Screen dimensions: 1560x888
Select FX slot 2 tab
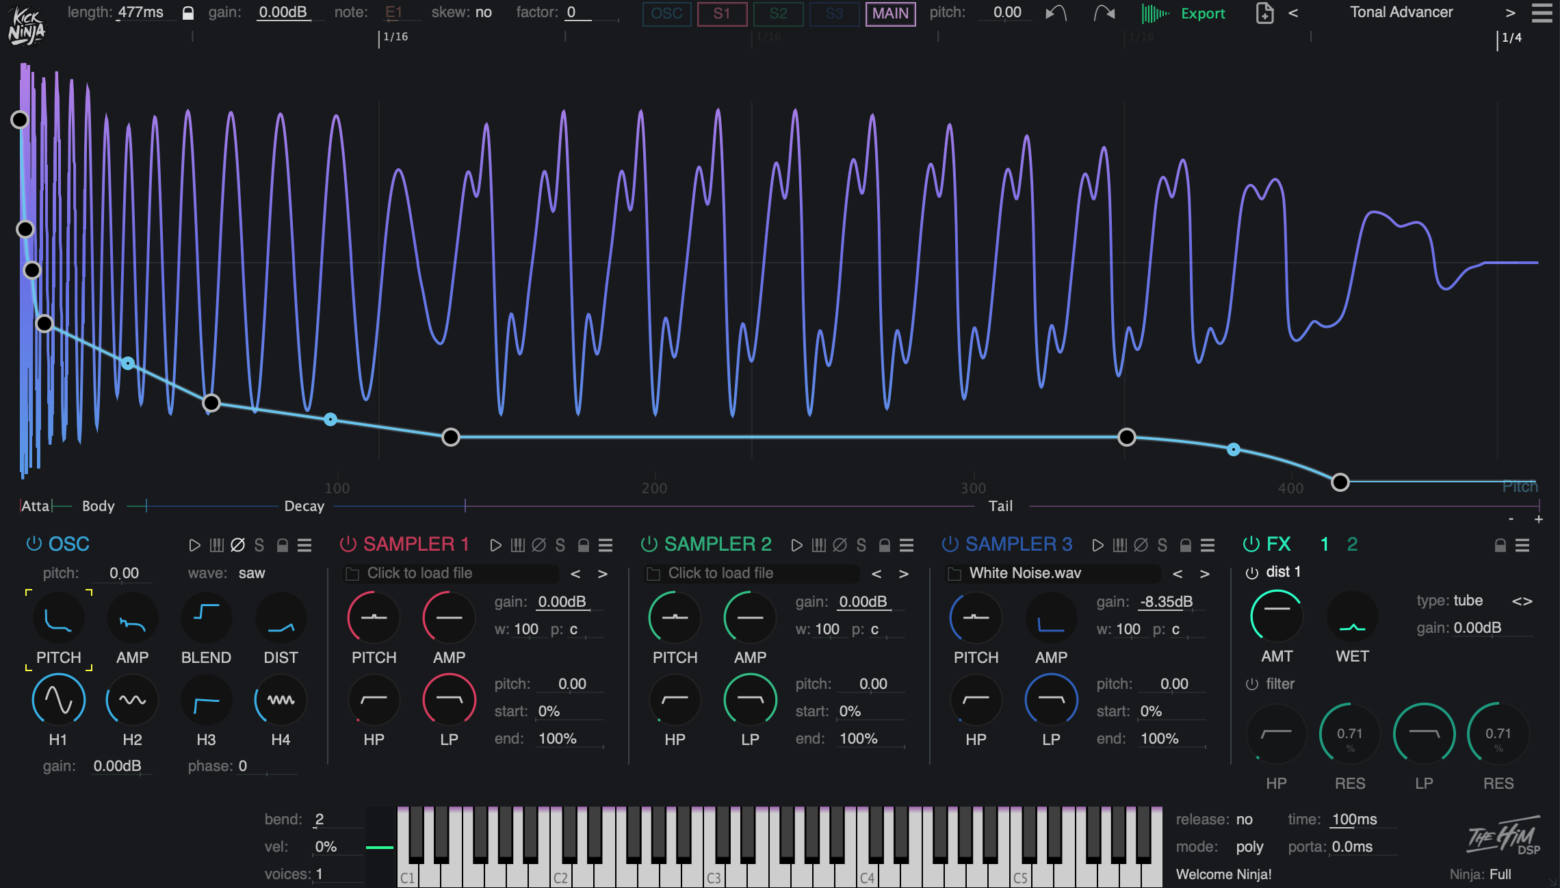(1352, 545)
